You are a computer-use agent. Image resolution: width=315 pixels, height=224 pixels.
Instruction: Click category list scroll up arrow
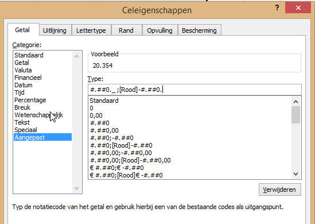click(76, 56)
